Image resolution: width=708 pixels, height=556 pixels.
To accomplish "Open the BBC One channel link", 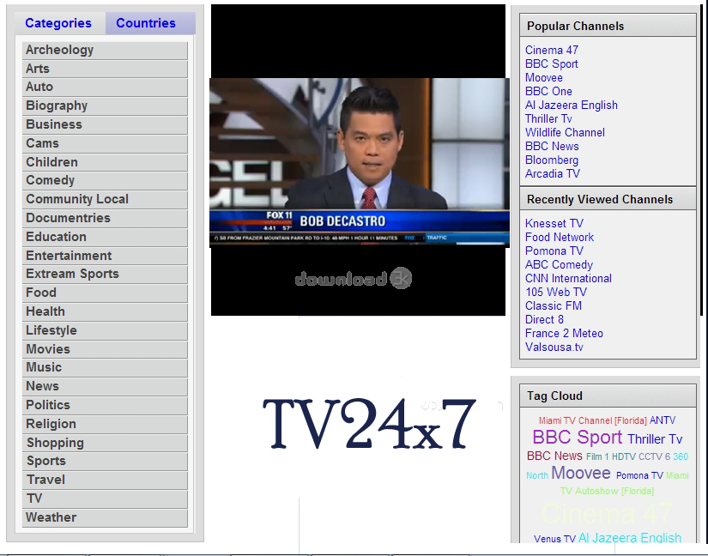I will (x=548, y=92).
